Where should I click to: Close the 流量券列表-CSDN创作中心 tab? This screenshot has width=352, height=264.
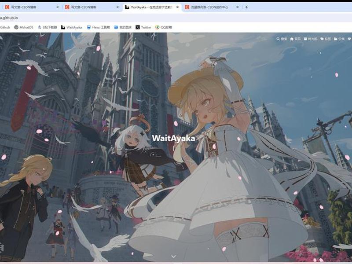(237, 7)
